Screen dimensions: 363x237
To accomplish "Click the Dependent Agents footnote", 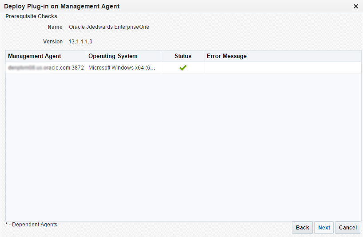I will point(31,225).
